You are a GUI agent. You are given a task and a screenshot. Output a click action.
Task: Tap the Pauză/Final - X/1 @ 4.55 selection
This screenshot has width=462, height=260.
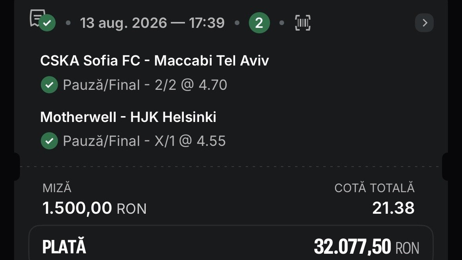point(144,141)
